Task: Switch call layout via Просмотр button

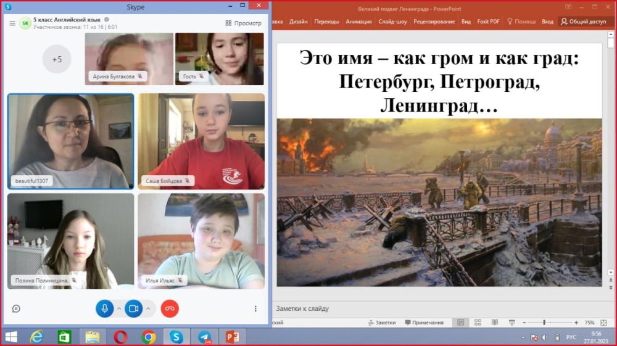Action: 244,23
